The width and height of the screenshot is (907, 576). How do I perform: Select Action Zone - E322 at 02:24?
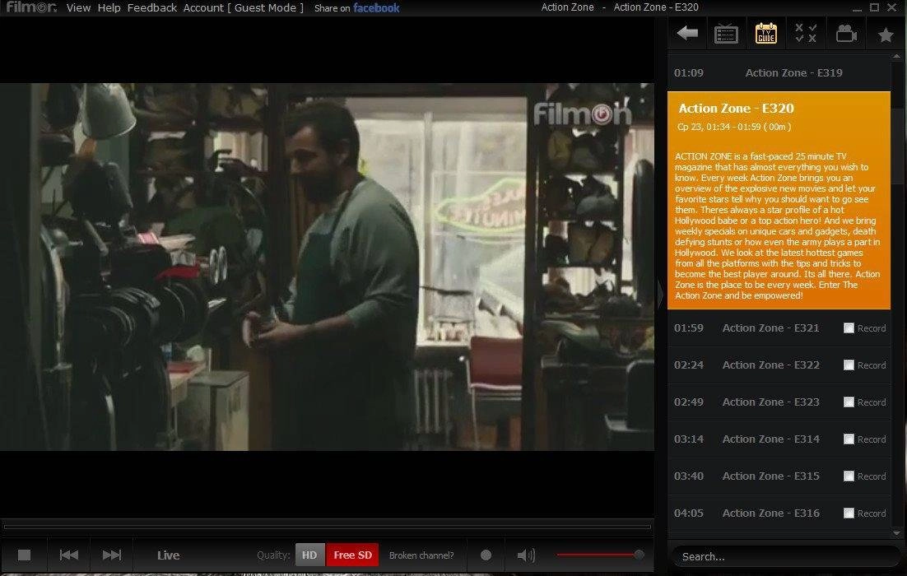pyautogui.click(x=779, y=365)
